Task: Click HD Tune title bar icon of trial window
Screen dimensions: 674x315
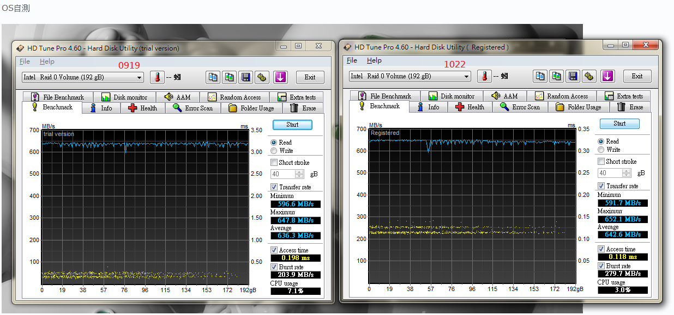Action: pyautogui.click(x=21, y=48)
